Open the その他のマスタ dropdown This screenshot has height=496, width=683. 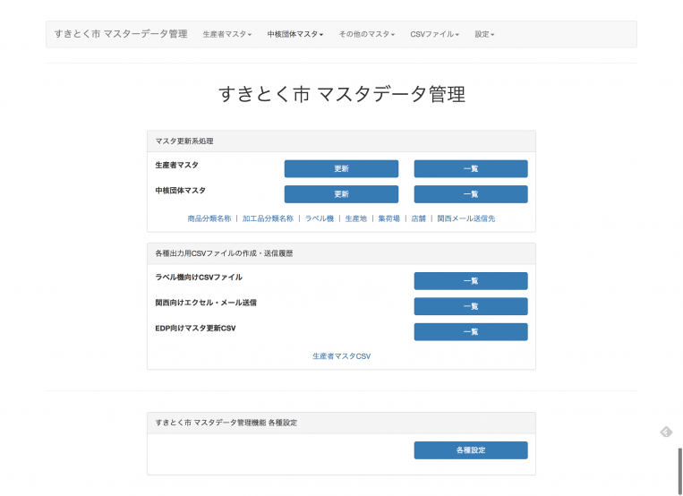click(366, 34)
